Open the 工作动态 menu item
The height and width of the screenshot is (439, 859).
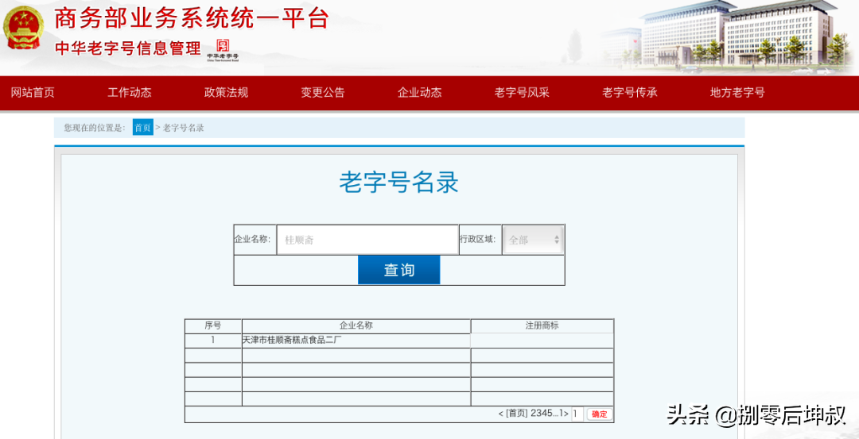130,93
